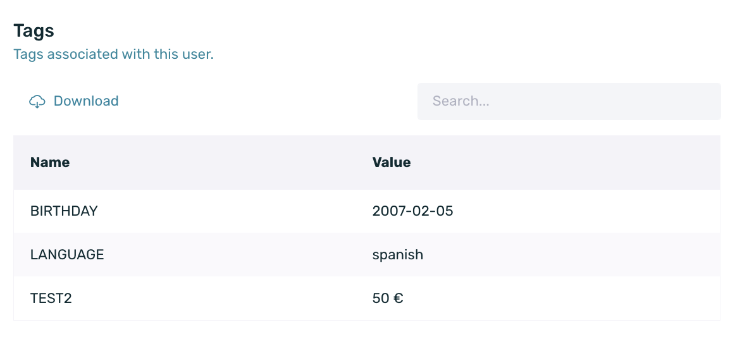
Task: Sort by the Name column header
Action: pyautogui.click(x=50, y=163)
